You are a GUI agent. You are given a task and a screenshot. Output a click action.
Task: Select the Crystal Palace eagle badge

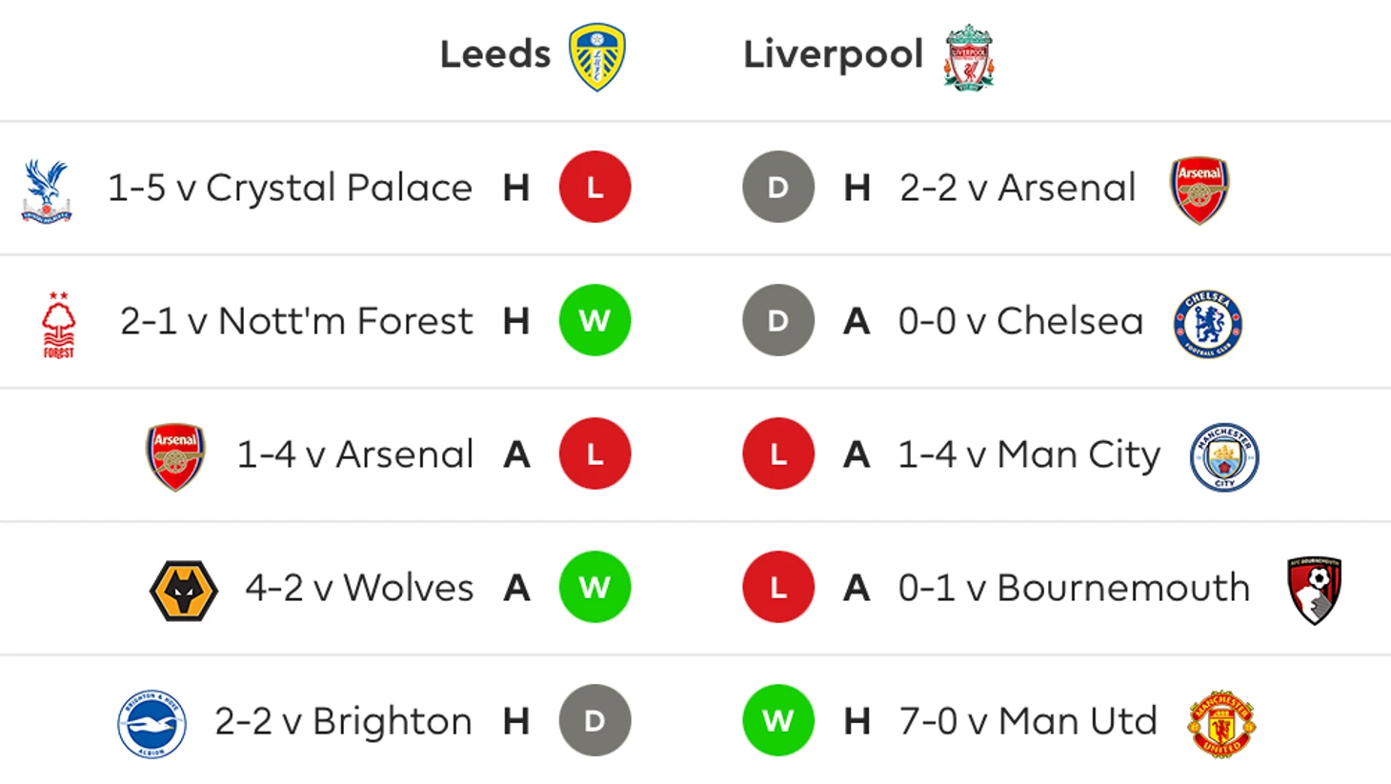click(46, 191)
